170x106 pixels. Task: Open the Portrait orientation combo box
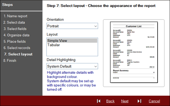[x=72, y=26]
